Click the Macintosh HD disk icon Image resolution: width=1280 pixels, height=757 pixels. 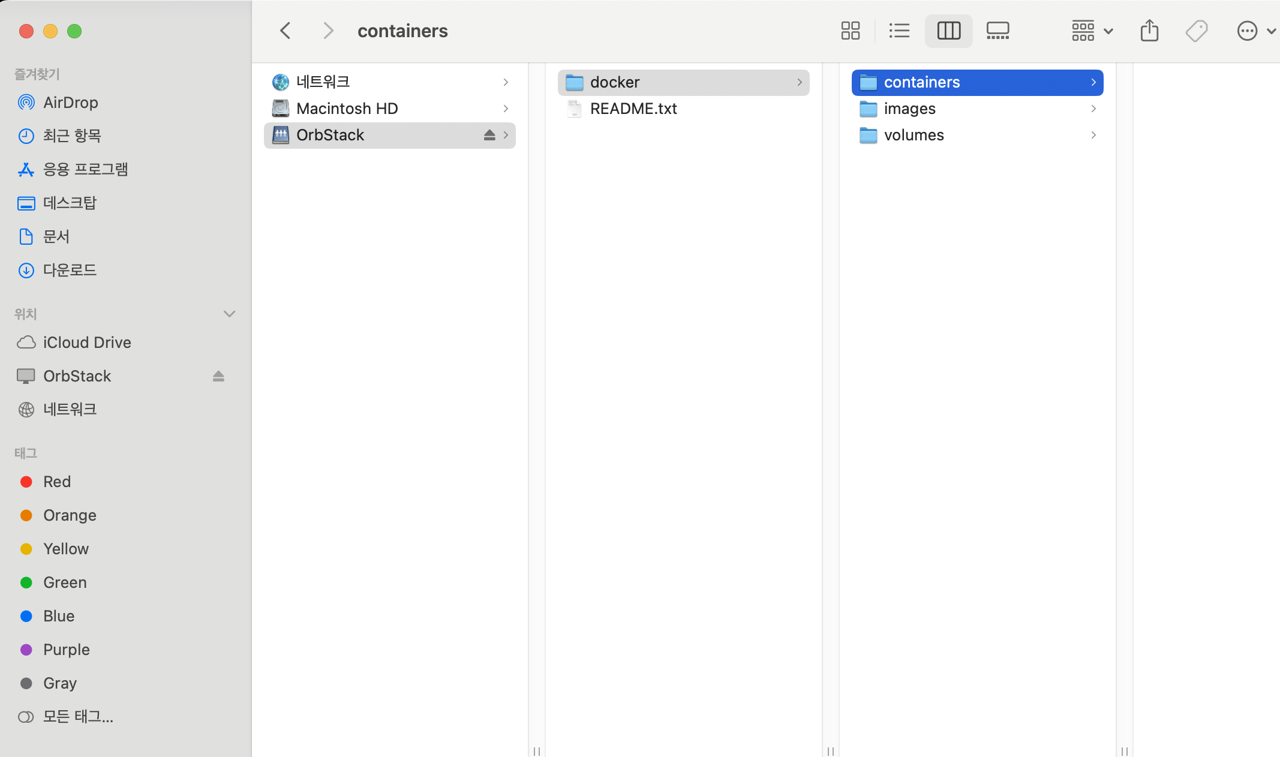[x=280, y=109]
